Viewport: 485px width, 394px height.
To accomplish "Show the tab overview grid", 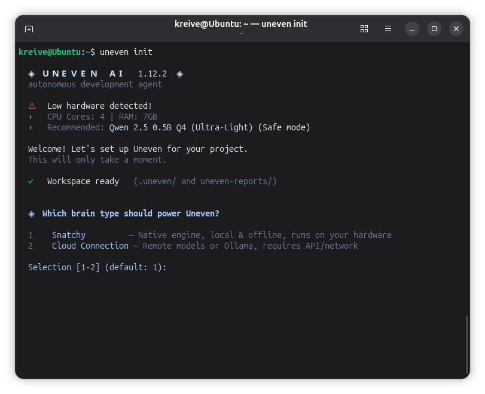I will coord(364,29).
